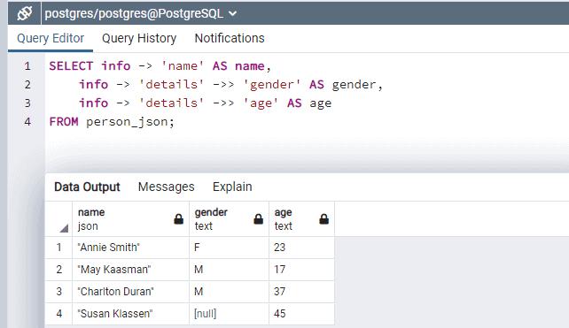The image size is (569, 328).
Task: Click the select-all triangle in grid corner
Action: pos(64,228)
